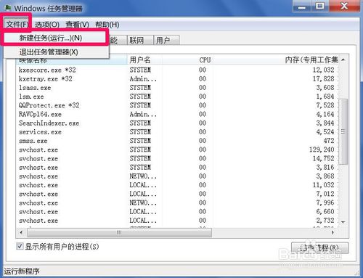Viewport: 363px width, 278px height.
Task: Maximize the Task Manager window
Action: (320, 6)
